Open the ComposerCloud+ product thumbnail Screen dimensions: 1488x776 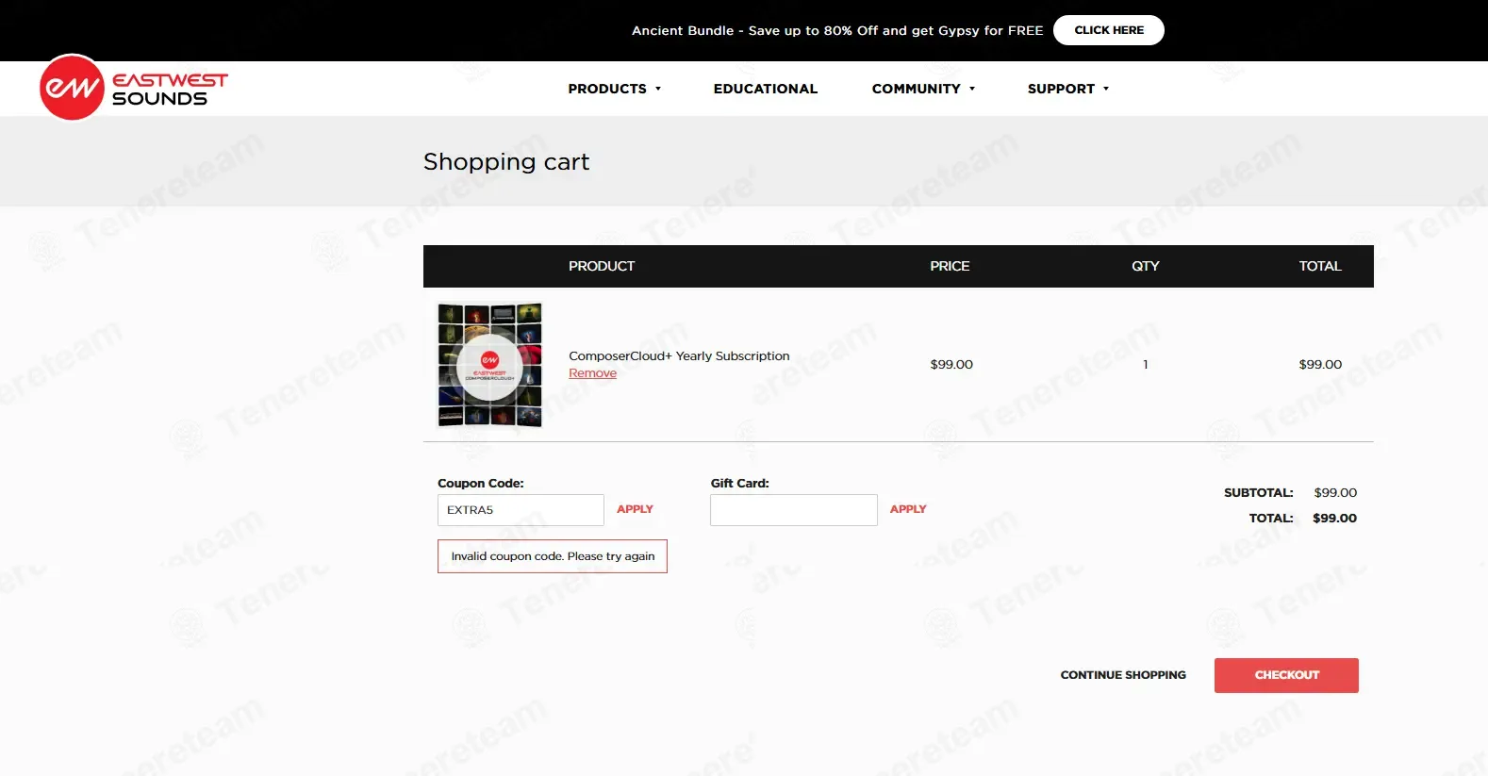489,365
